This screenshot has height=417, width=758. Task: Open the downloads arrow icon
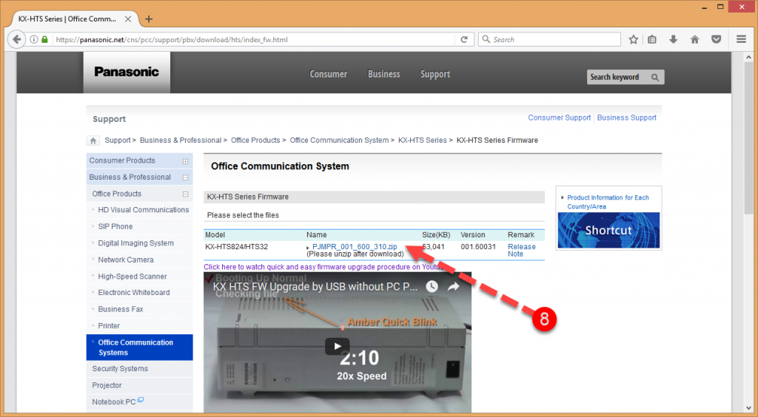coord(674,40)
